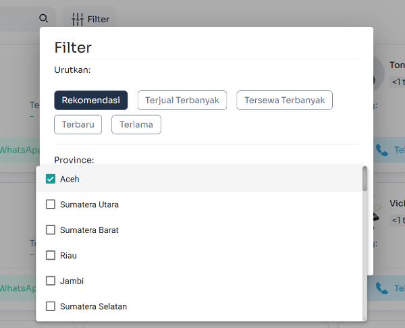Click the Filter sliders icon

[78, 19]
